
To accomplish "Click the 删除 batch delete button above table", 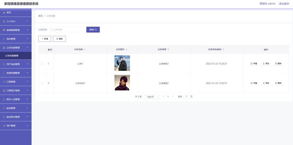I will click(x=59, y=39).
